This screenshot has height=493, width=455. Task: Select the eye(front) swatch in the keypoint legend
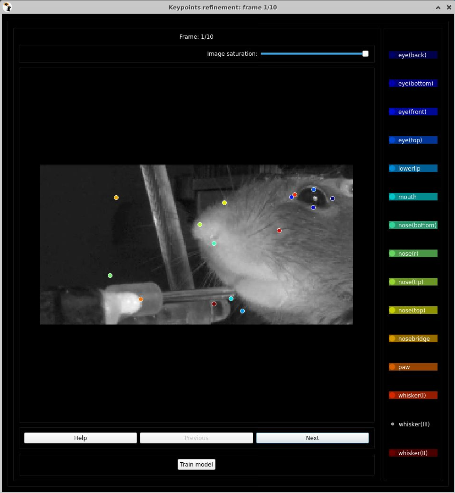point(412,112)
